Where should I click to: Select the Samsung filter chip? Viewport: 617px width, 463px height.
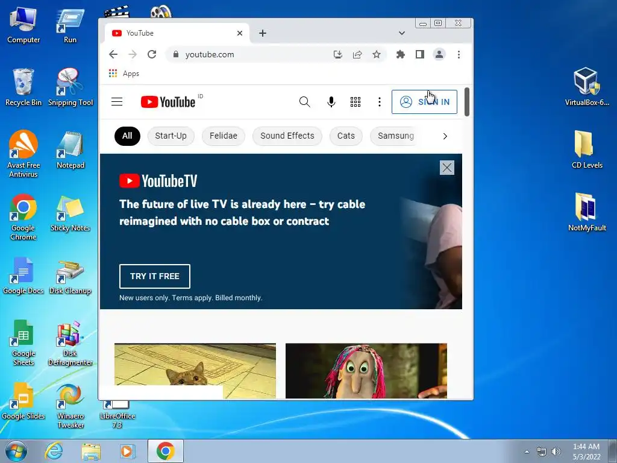click(x=395, y=136)
